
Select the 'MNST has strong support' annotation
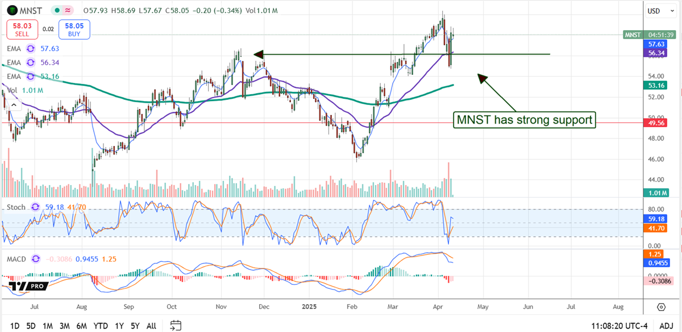(x=524, y=120)
